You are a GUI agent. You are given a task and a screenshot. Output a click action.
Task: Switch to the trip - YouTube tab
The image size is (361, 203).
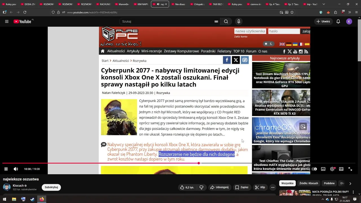(x=310, y=4)
